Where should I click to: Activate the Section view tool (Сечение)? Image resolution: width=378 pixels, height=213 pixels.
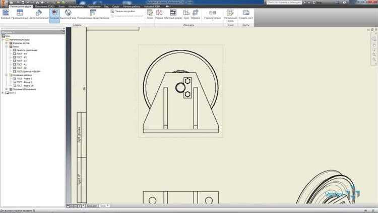tap(54, 15)
